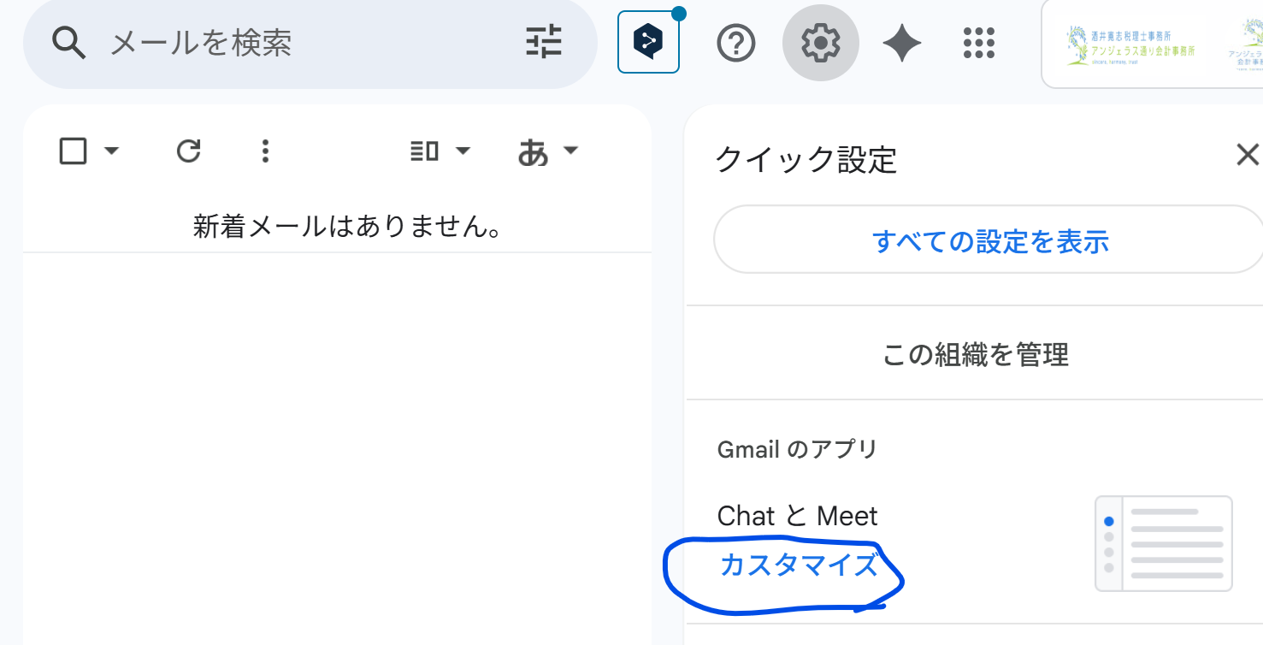Screen dimensions: 1263x645
Task: Open the DeepL extension icon
Action: click(648, 41)
